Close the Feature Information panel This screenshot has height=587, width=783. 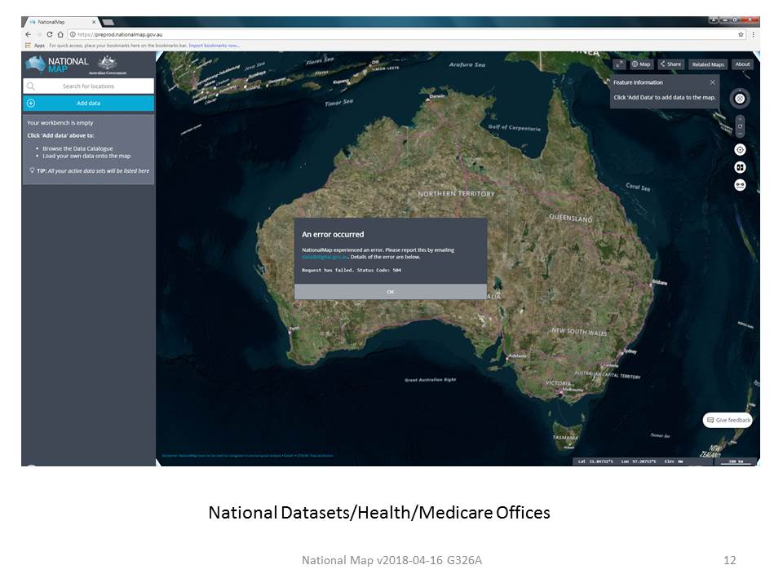click(713, 82)
